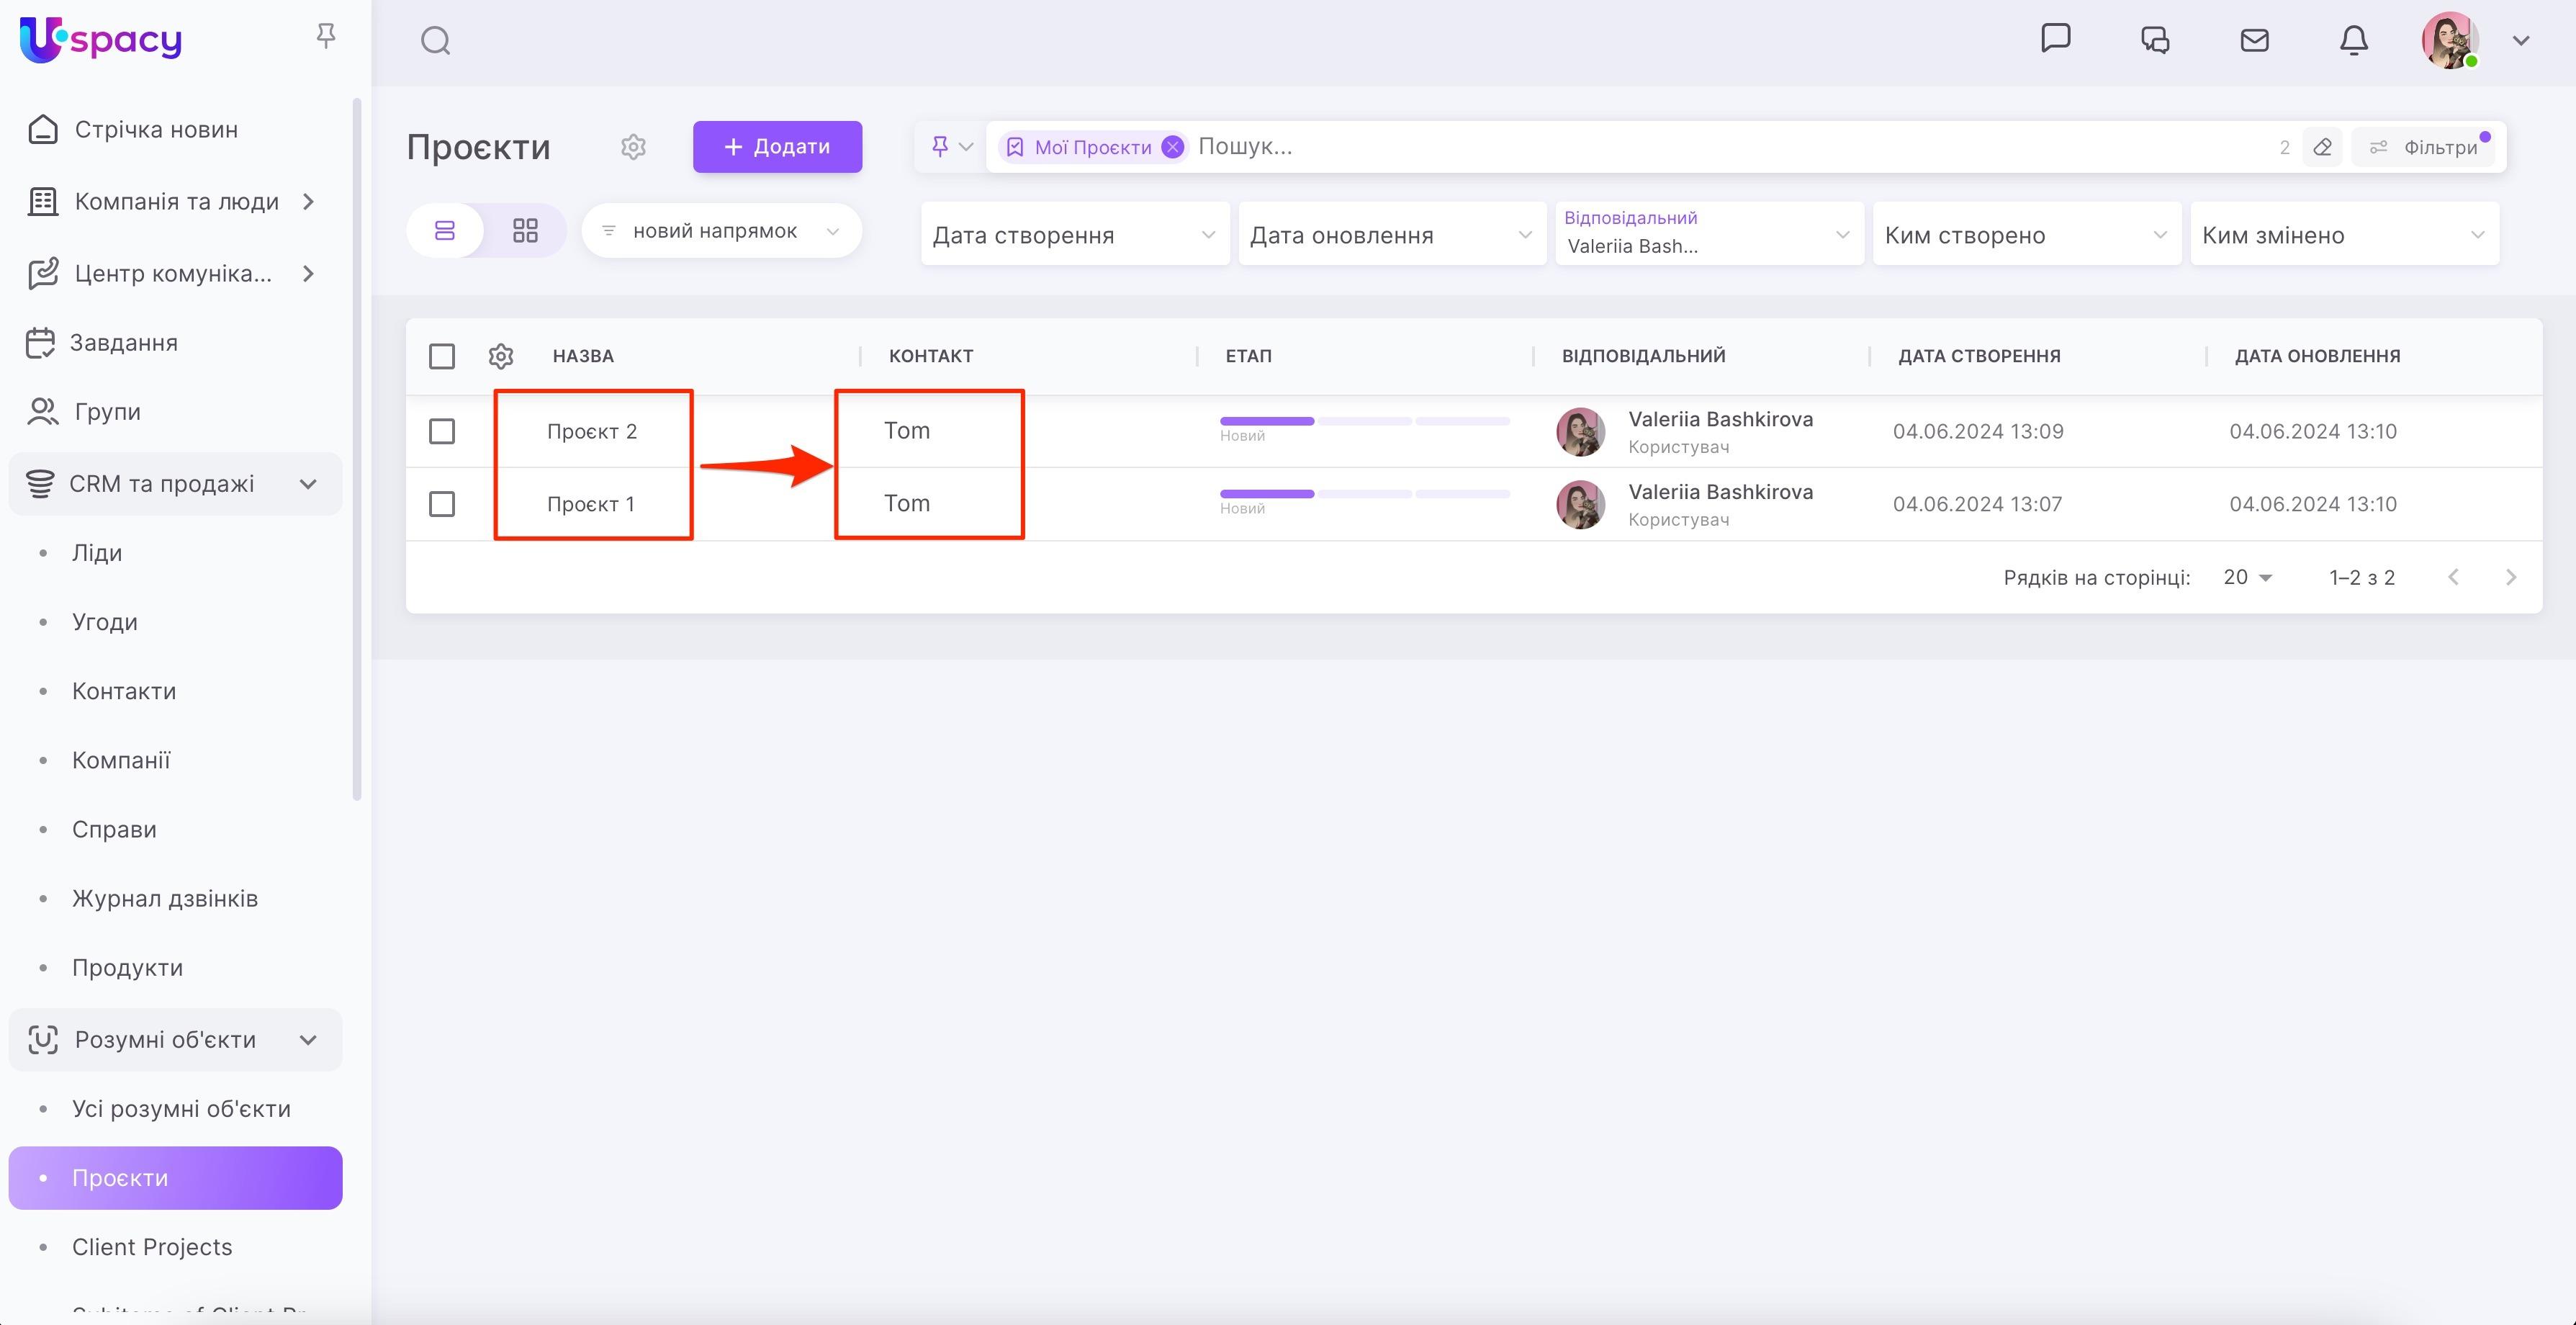Click the stage progress bar for Проєкт 2
This screenshot has height=1325, width=2576.
(x=1364, y=422)
